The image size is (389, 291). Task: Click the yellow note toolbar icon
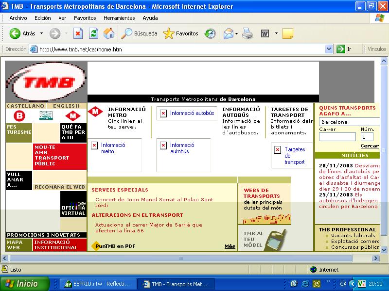coord(288,33)
